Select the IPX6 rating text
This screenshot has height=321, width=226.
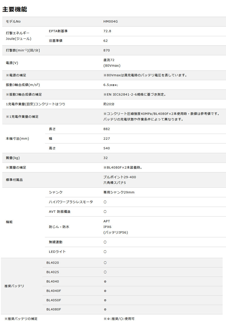tap(108, 227)
